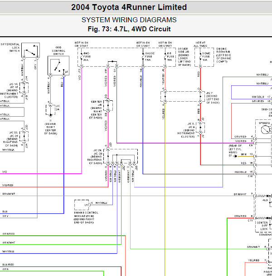Viewport: 272px width, 276px height.
Task: Click the 'SYSTEM WIRING DIAGRAMS' heading
Action: click(x=129, y=20)
